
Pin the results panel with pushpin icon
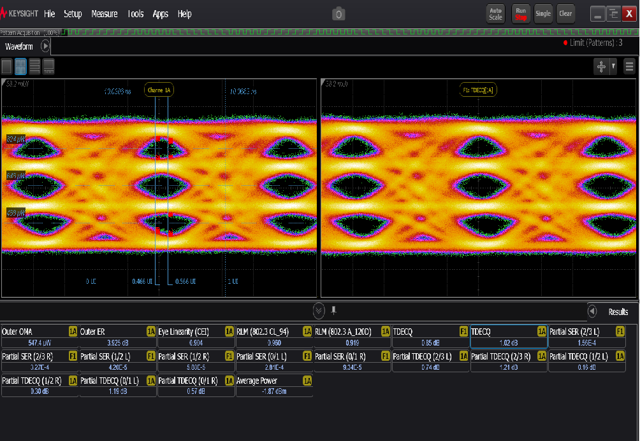[333, 311]
